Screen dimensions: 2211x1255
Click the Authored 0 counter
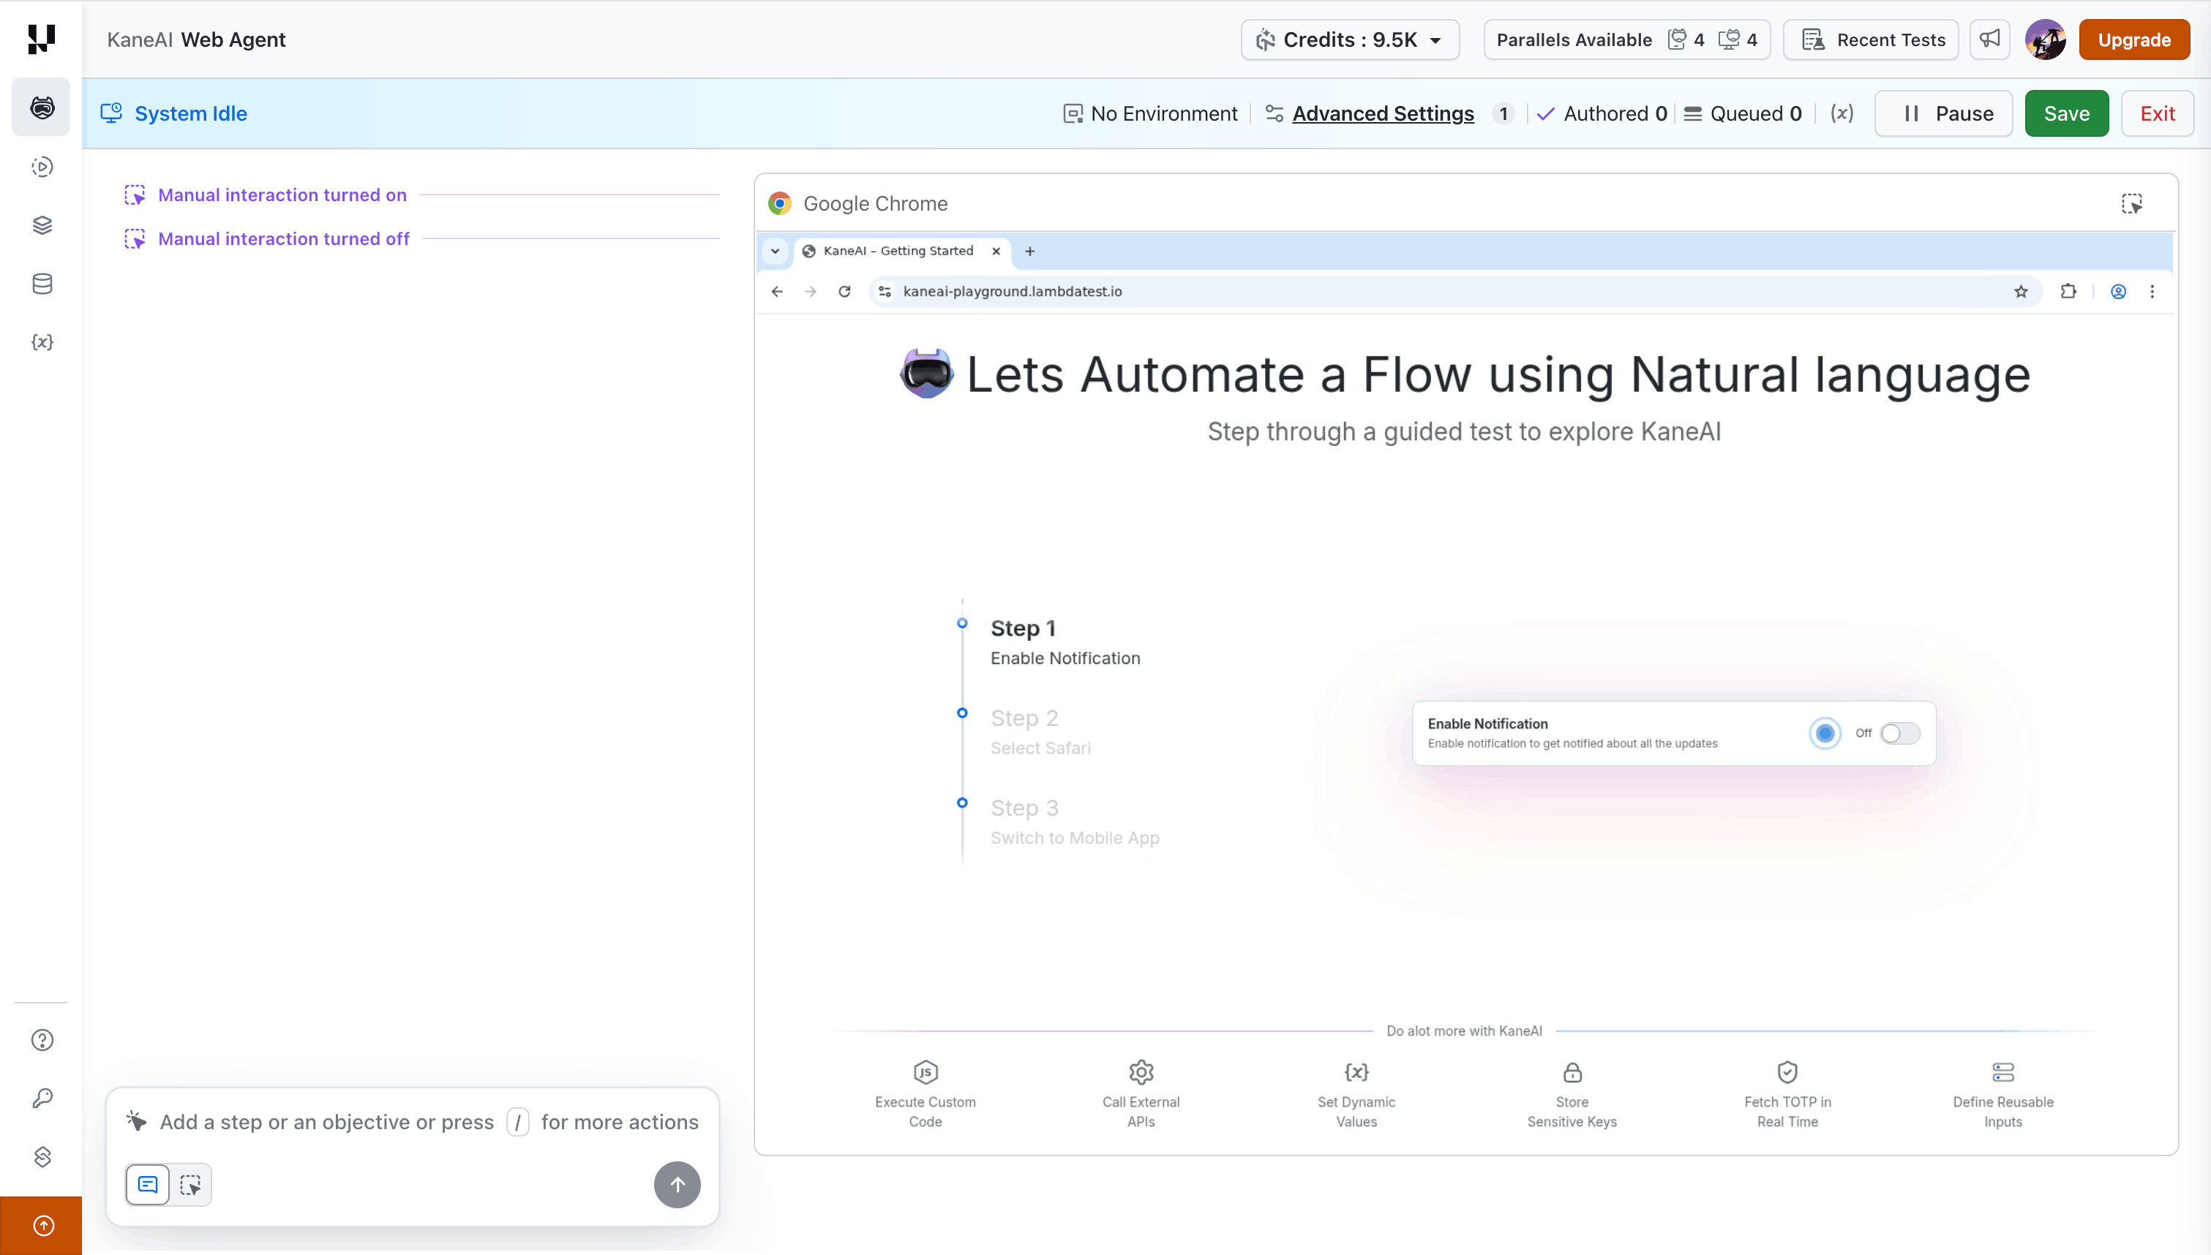click(x=1602, y=113)
